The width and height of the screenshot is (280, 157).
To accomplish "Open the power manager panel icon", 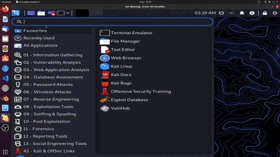I will click(252, 13).
